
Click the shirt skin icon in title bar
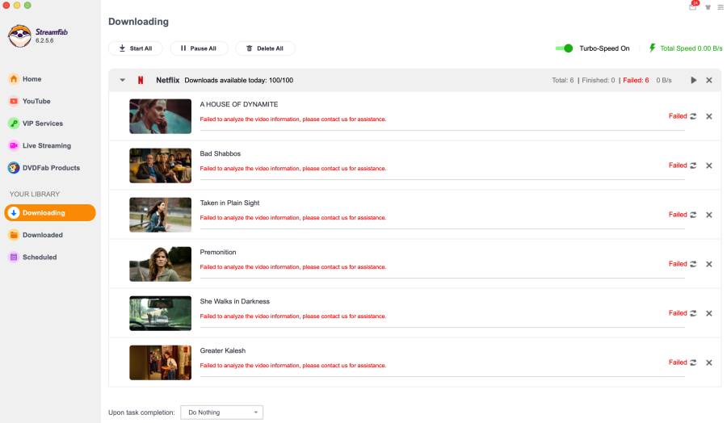point(708,7)
